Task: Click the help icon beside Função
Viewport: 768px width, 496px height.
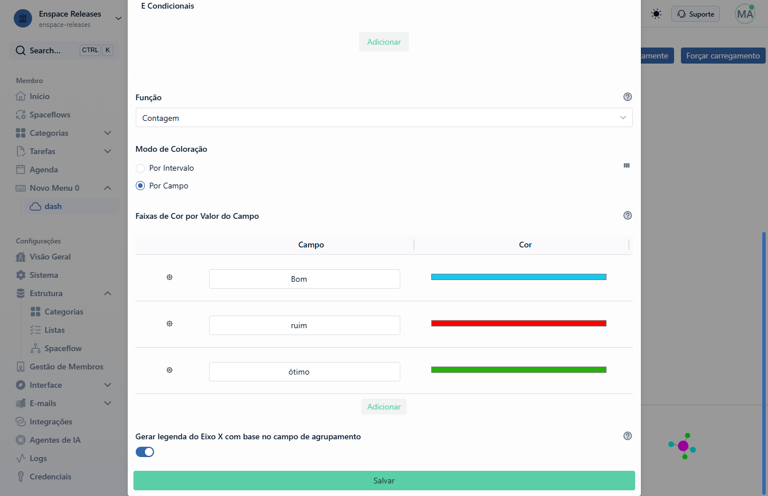Action: (628, 97)
